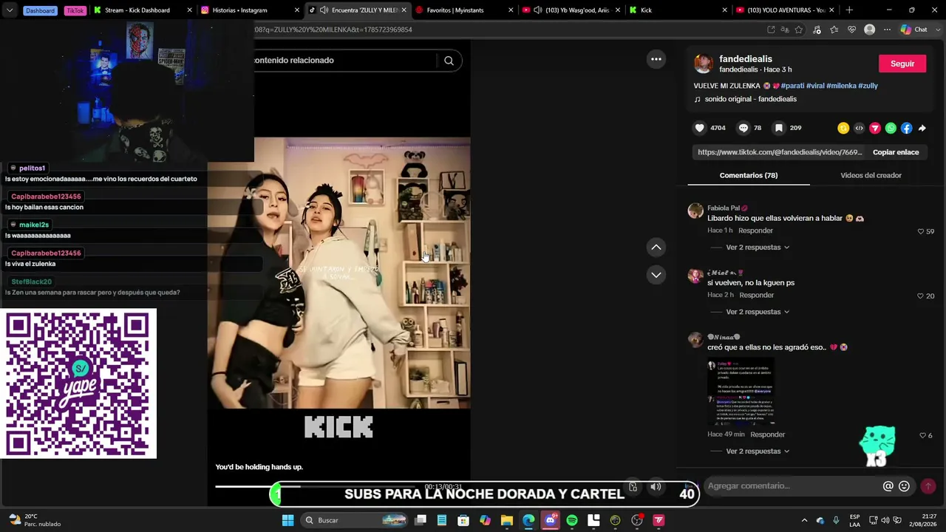Reply to Ninaa's comment

(768, 434)
